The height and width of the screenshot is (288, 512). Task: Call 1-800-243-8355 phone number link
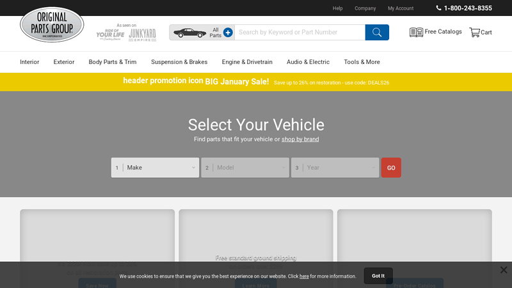[468, 8]
